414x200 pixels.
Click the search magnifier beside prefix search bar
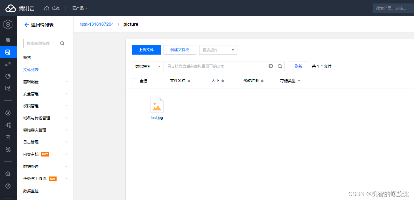point(280,66)
